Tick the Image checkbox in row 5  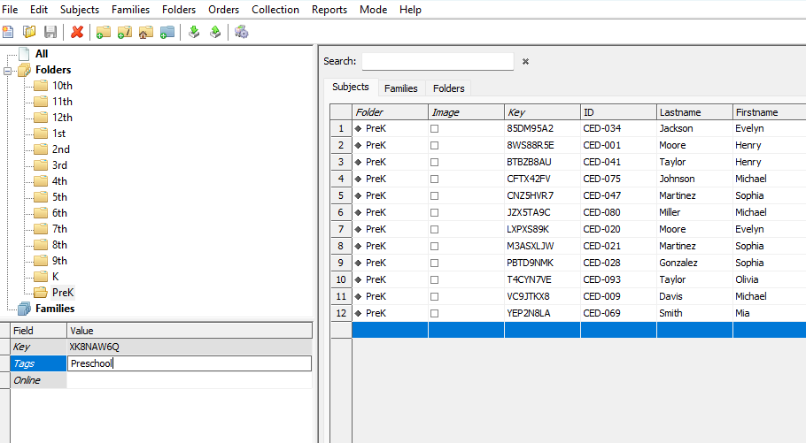[x=435, y=195]
